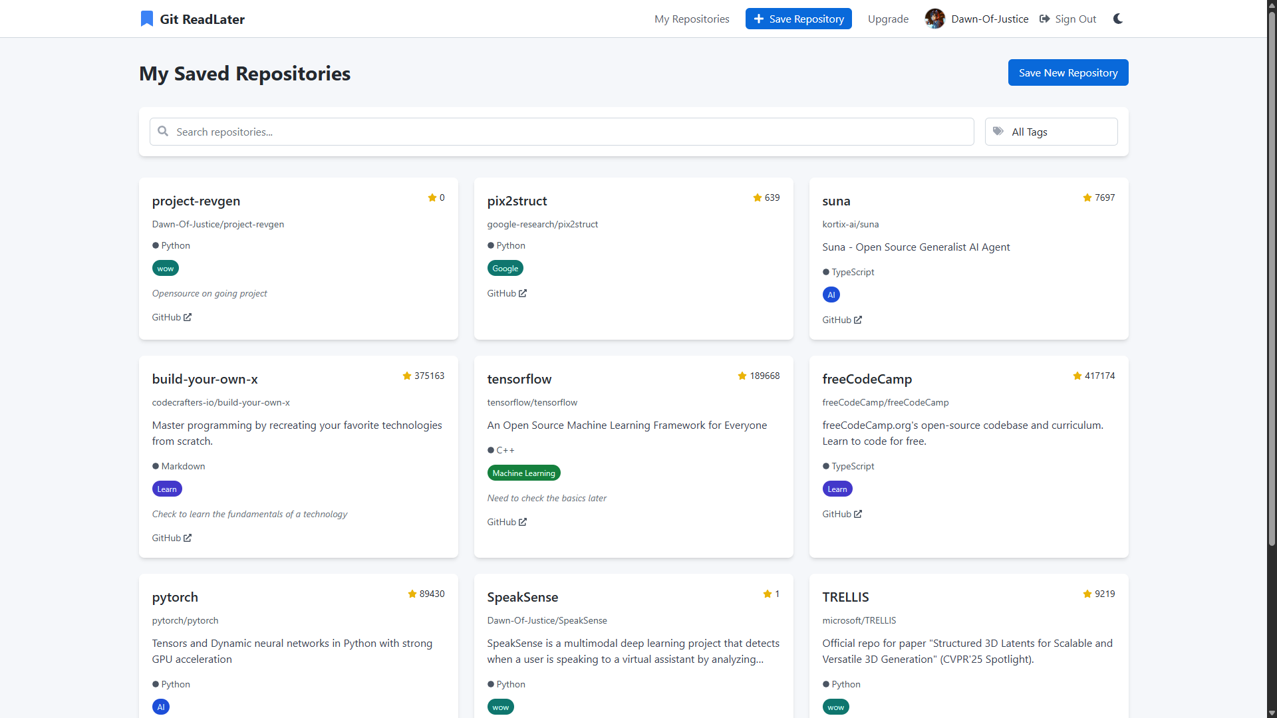Click kortix-ai/suna path text
Image resolution: width=1277 pixels, height=718 pixels.
point(851,224)
